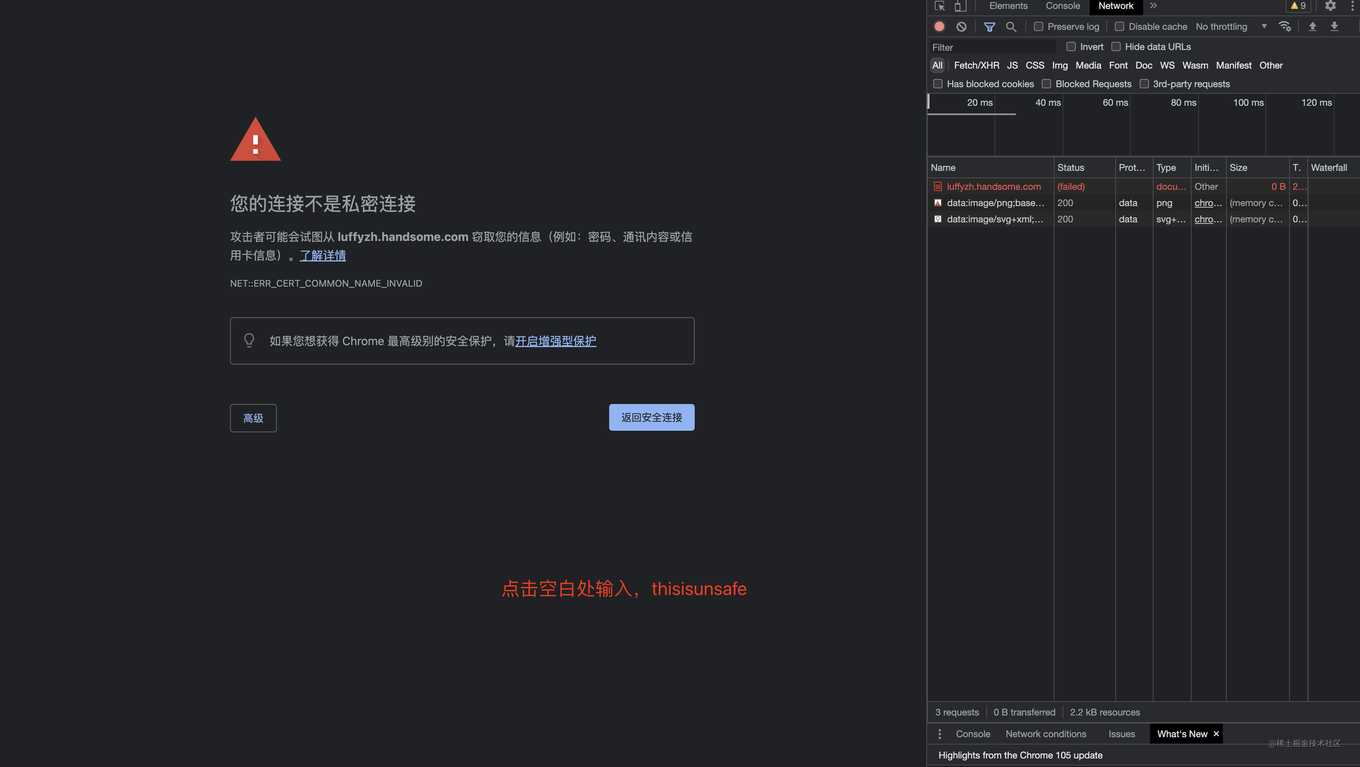
Task: Click the 返回安全连接 button
Action: [x=652, y=417]
